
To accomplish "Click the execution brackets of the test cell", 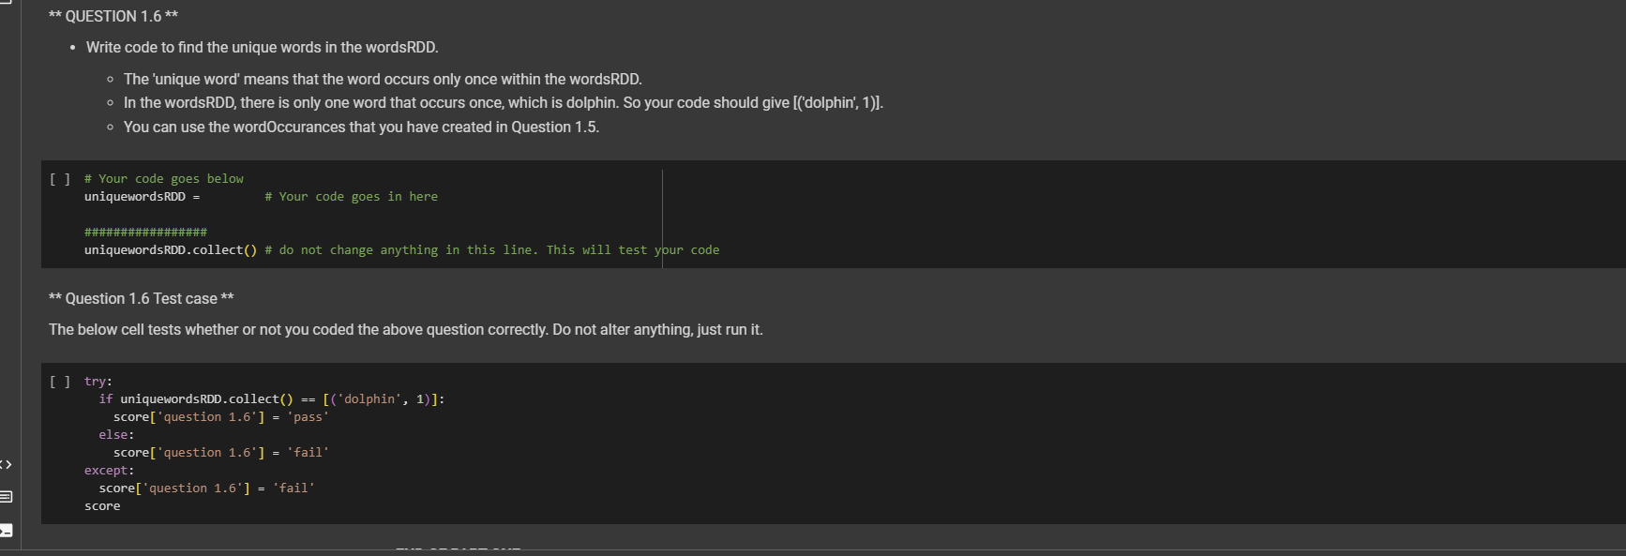I will tap(60, 381).
